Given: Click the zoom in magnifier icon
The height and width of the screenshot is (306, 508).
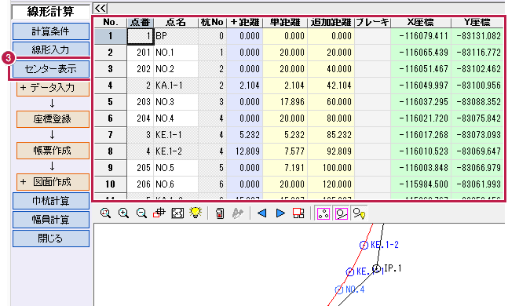Looking at the screenshot, I should 123,213.
